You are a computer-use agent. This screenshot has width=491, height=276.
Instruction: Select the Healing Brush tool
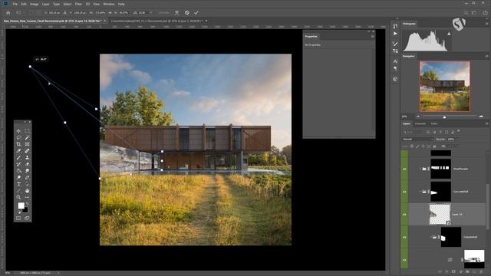27,151
